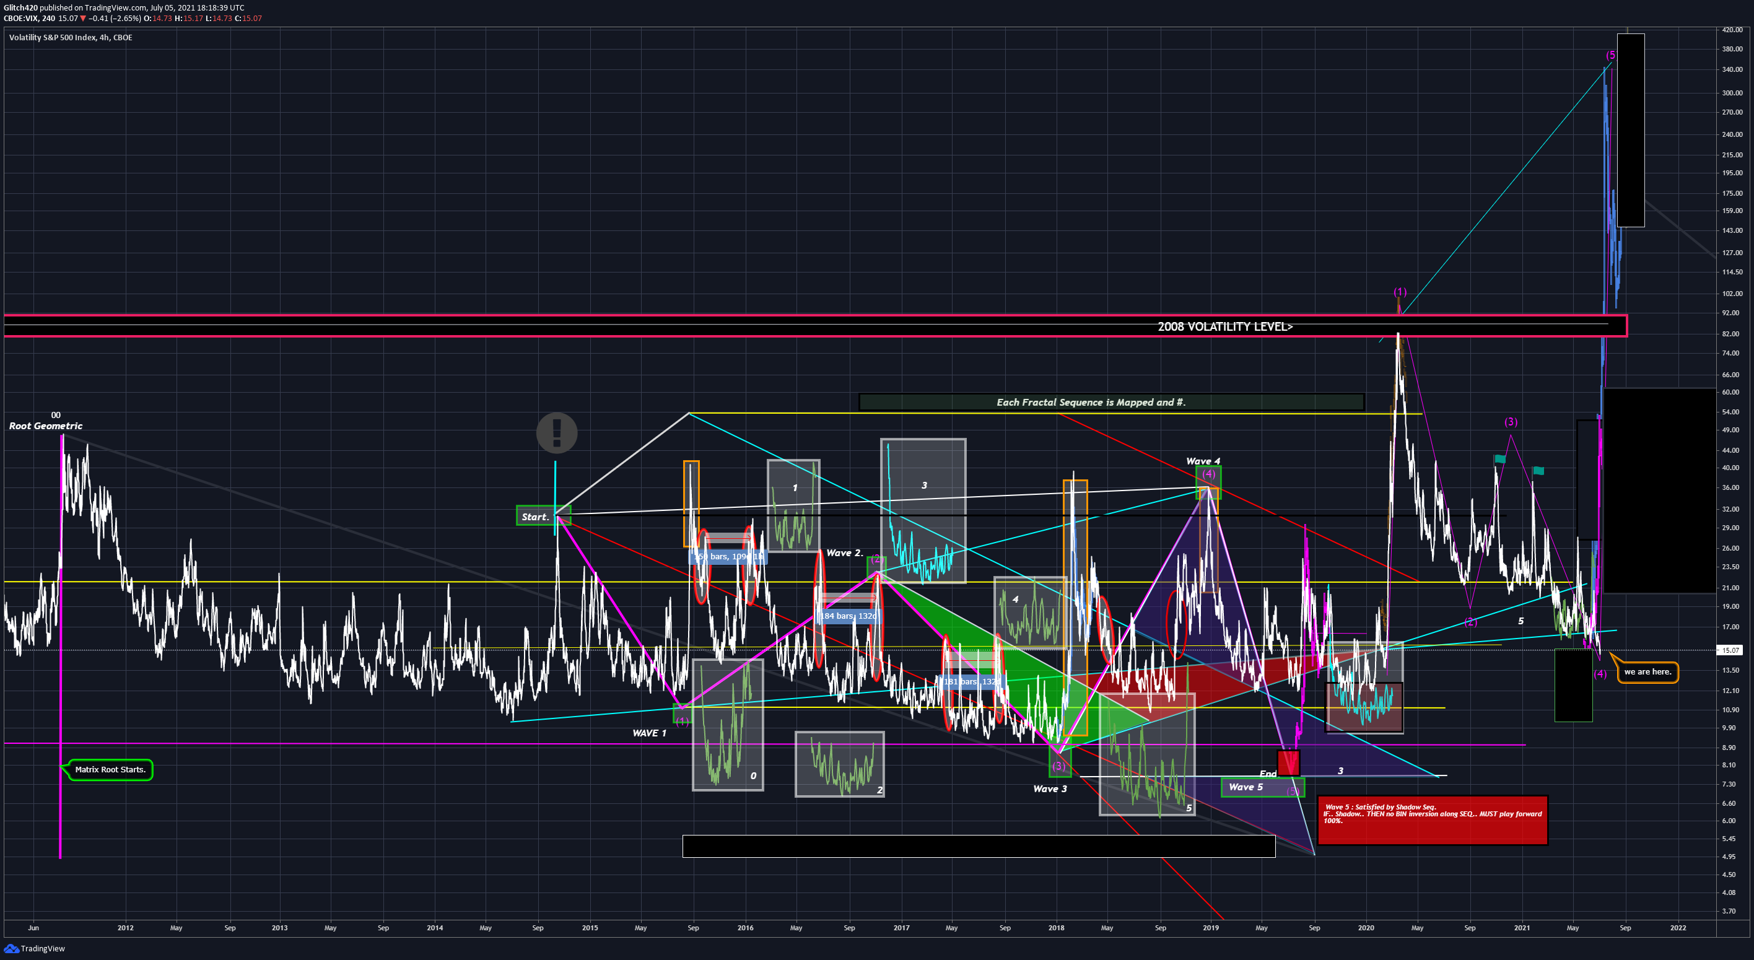The image size is (1754, 960).
Task: Select the 'Wave 4' text label
Action: (1203, 461)
